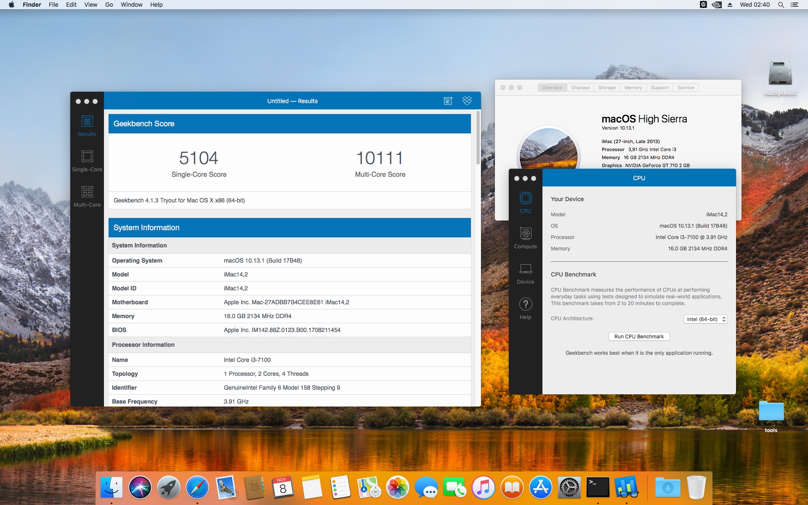The image size is (808, 505).
Task: Launch Terminal from the Dock
Action: (x=598, y=487)
